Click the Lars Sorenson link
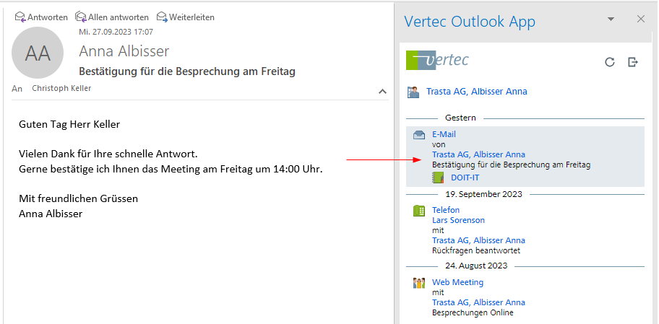 tap(458, 220)
